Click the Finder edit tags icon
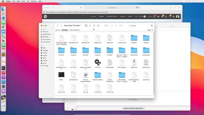This screenshot has height=115, width=204. coord(116,26)
